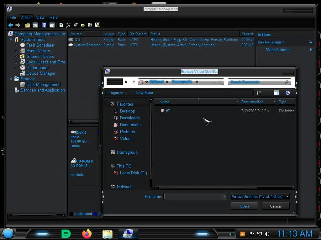Click the Status column header

click(x=194, y=34)
